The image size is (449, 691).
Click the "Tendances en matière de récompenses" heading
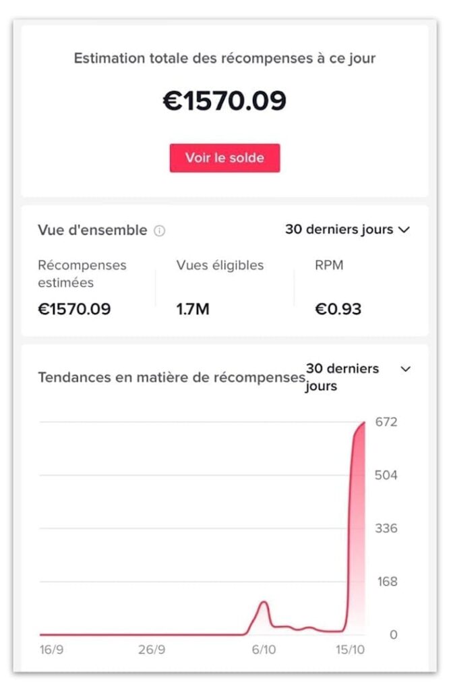click(x=171, y=377)
